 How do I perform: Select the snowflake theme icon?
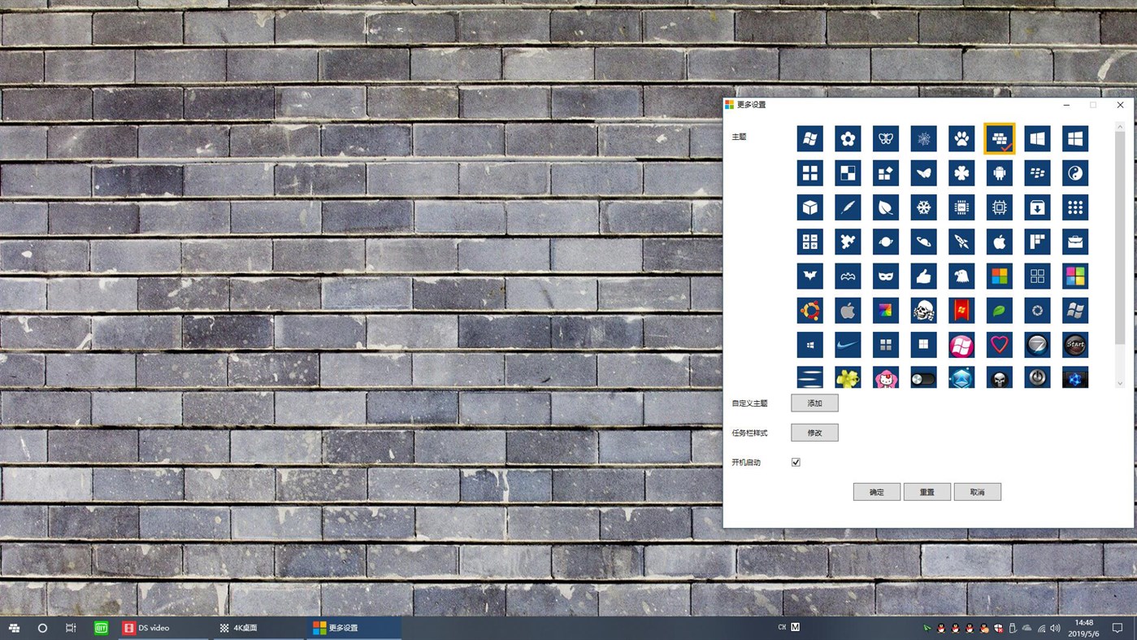923,207
